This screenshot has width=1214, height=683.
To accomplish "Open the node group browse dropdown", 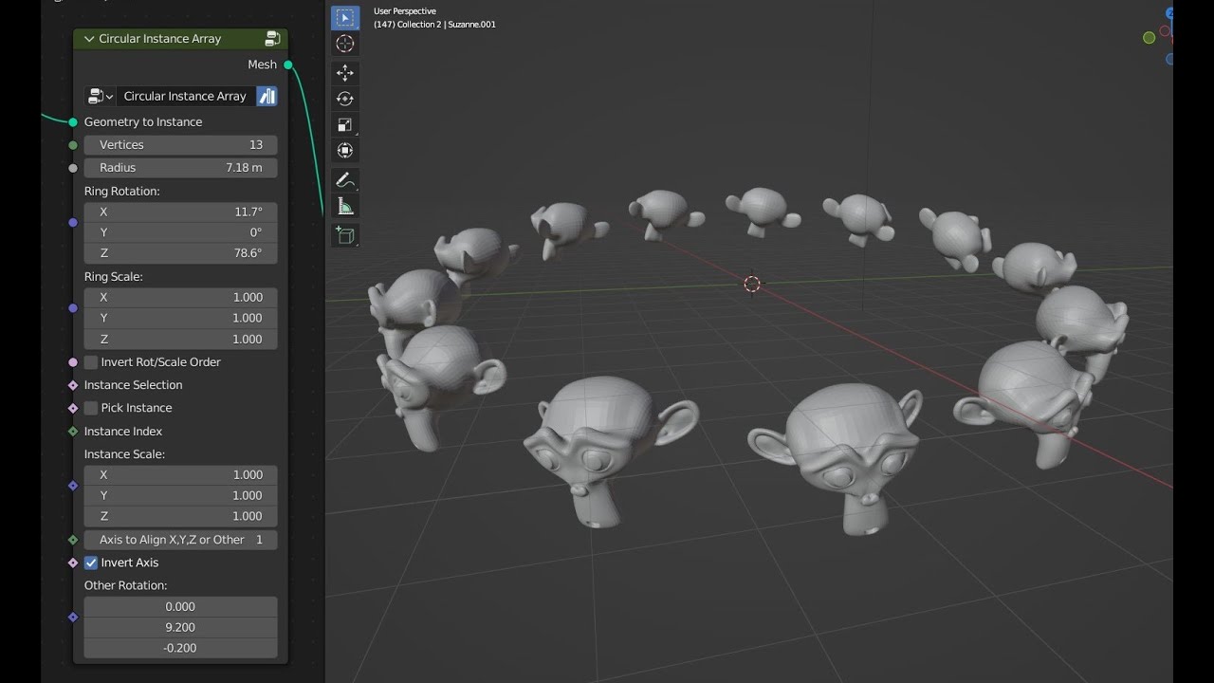I will pos(100,96).
